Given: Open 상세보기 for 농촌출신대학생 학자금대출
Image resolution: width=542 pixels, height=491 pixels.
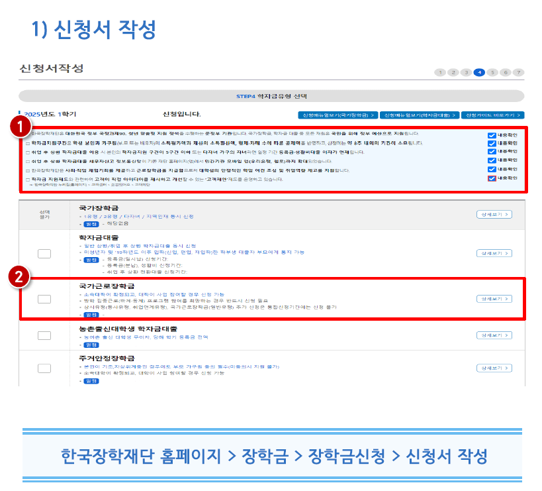Looking at the screenshot, I should (494, 335).
